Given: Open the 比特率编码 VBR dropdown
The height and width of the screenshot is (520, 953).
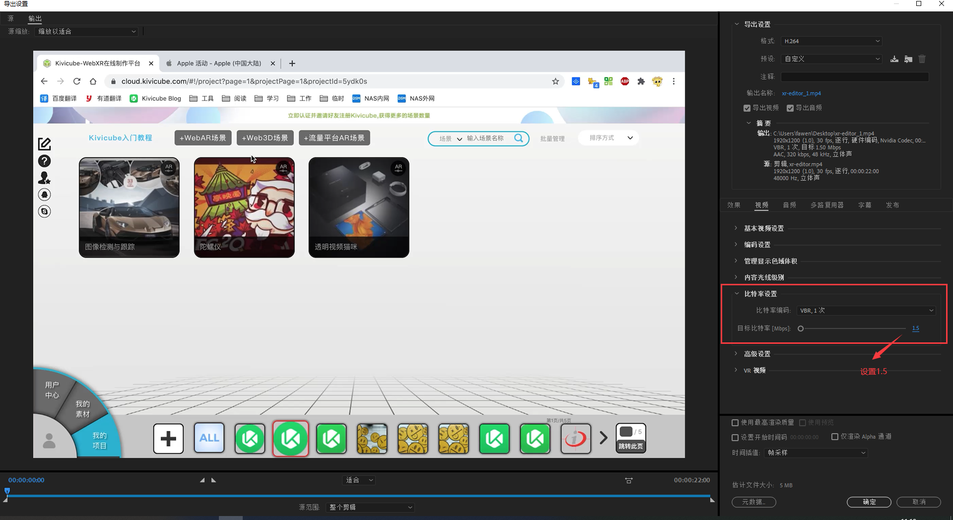Looking at the screenshot, I should (x=866, y=311).
